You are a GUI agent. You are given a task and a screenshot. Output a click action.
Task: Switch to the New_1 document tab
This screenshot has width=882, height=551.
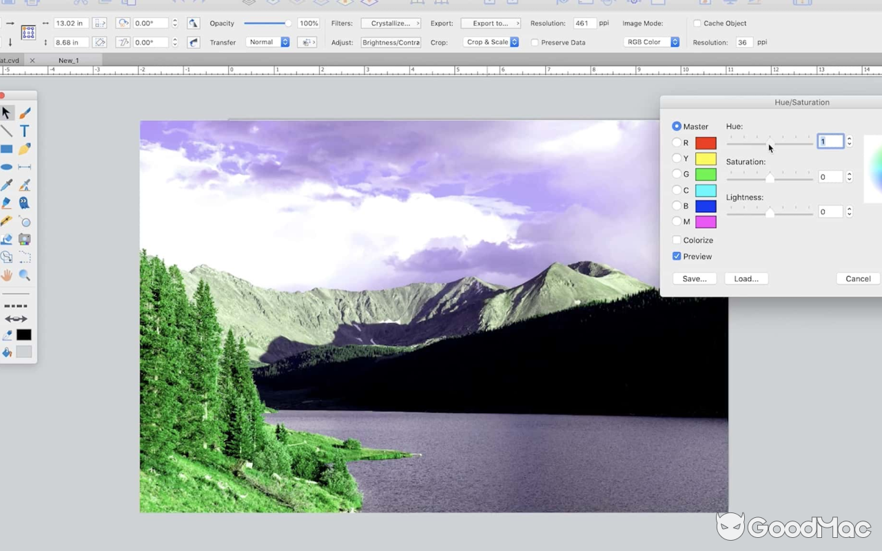[x=68, y=60]
